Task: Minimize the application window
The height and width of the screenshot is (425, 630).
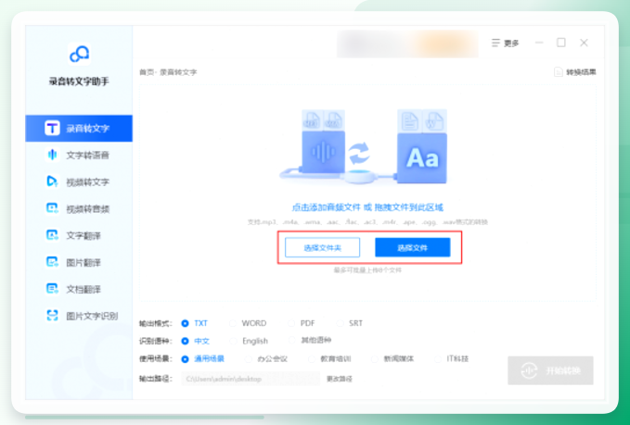Action: [539, 43]
